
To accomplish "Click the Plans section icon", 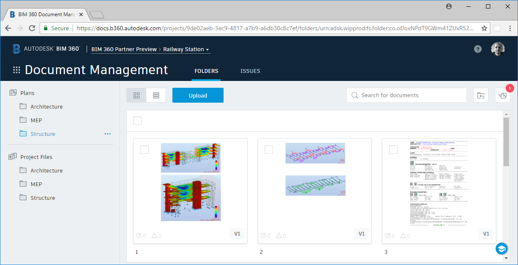I will 13,93.
